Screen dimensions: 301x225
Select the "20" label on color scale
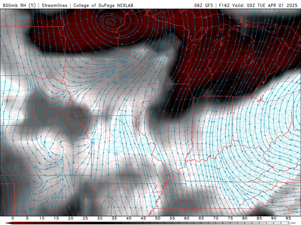coord(71,218)
